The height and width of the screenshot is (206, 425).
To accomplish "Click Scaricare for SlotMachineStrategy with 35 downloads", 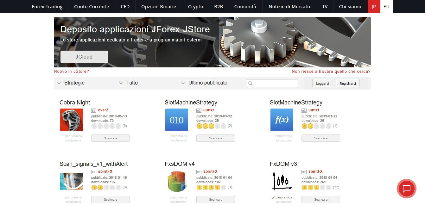I will [216, 138].
